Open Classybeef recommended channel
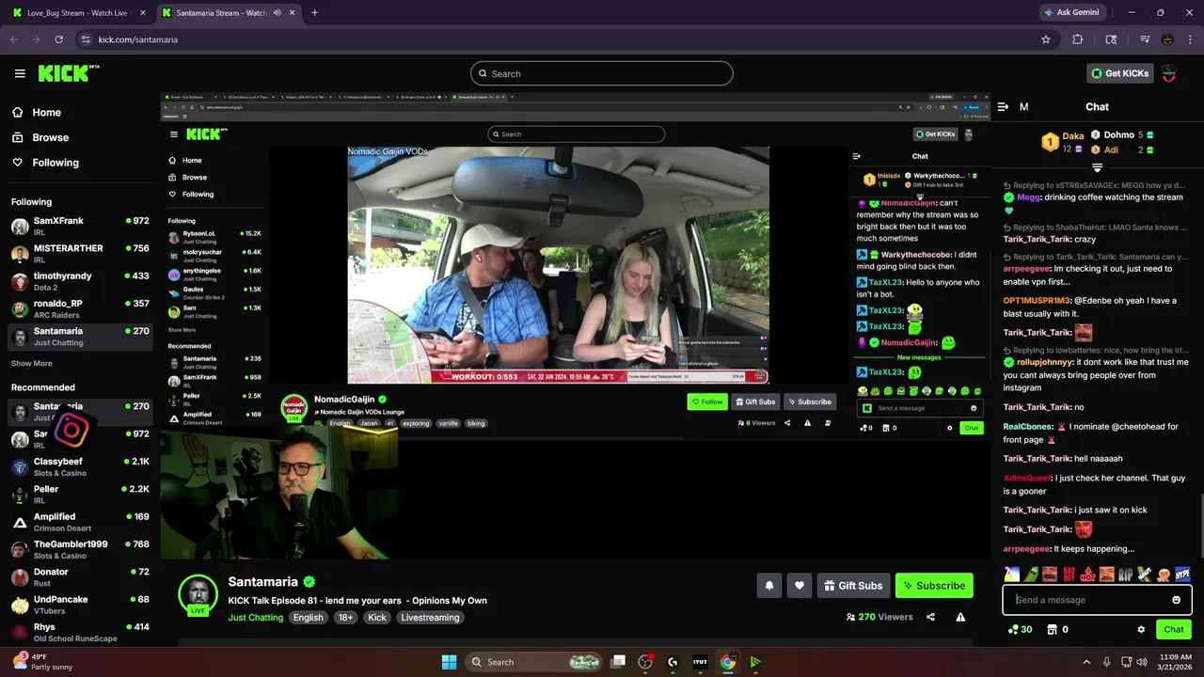 tap(80, 467)
